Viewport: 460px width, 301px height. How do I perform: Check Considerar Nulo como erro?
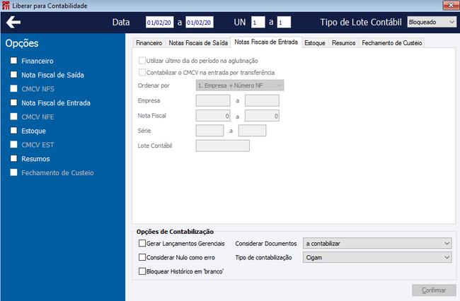coord(142,257)
